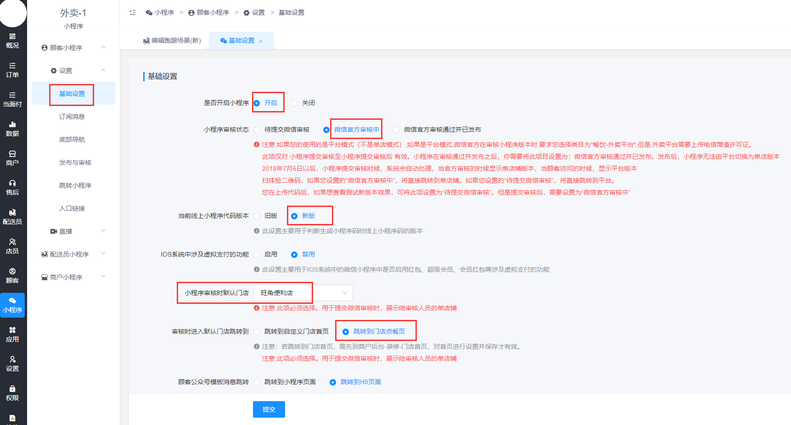Open 订阅消息 menu item
The image size is (791, 425).
(72, 117)
